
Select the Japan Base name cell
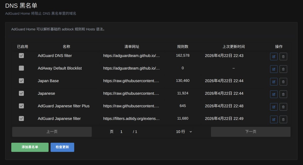click(x=48, y=81)
